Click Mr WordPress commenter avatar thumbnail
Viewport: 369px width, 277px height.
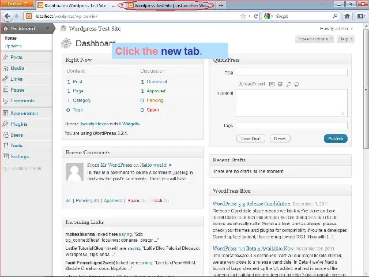coord(74,172)
